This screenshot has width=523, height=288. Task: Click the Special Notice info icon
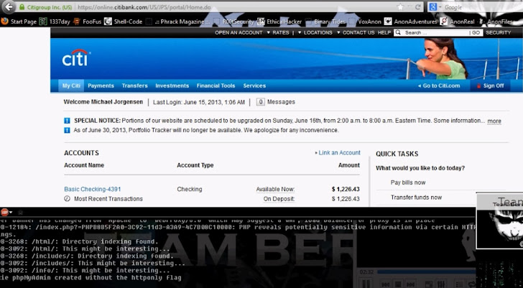pos(67,121)
